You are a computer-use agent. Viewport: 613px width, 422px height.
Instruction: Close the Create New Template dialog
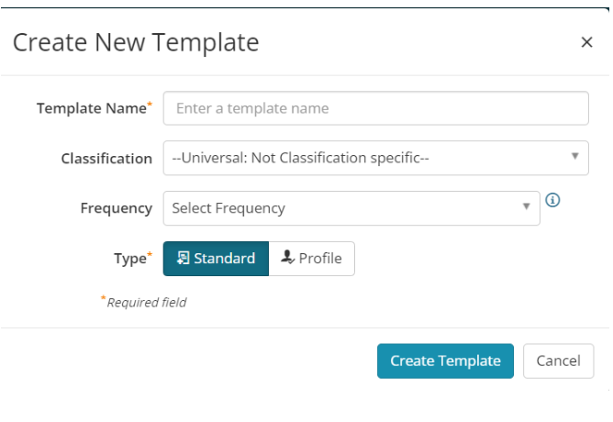tap(586, 42)
